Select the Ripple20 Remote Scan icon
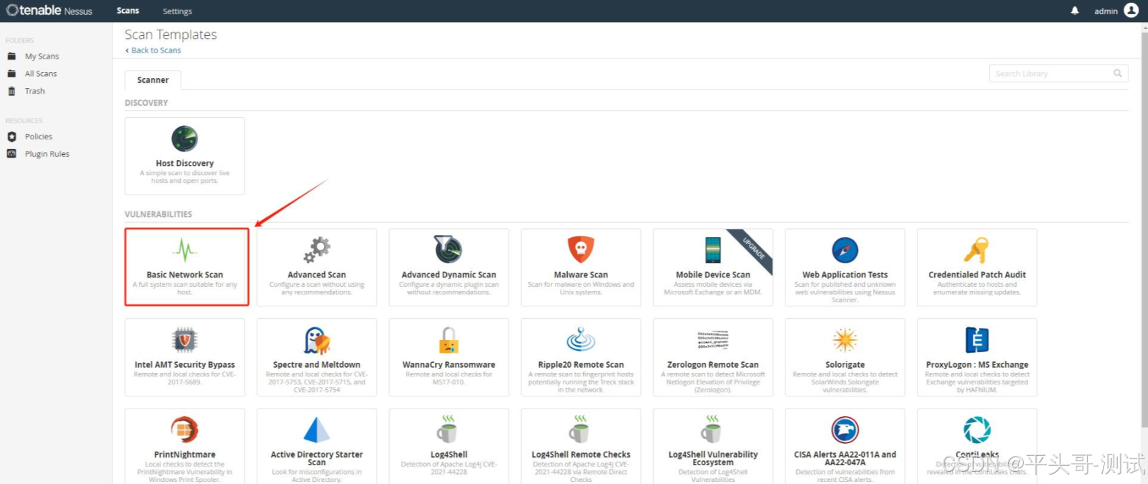The image size is (1148, 484). [580, 340]
